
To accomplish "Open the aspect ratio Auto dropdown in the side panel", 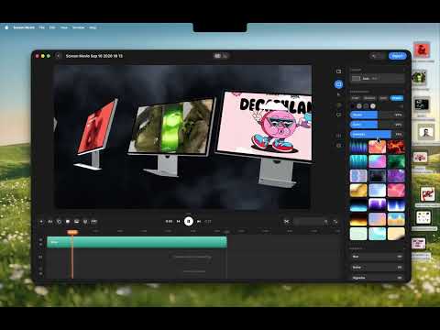I will tap(377, 79).
